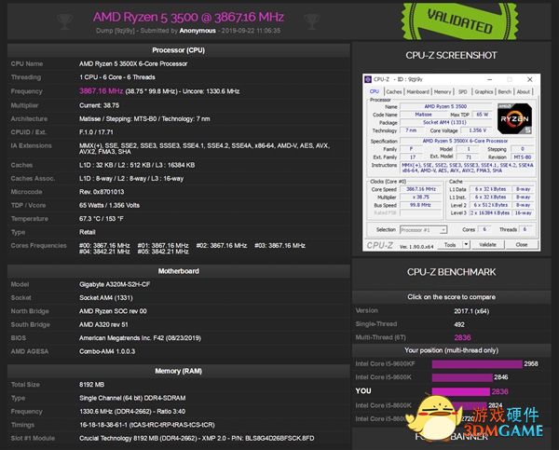Image resolution: width=559 pixels, height=450 pixels.
Task: Click the Ryzen 5 logo in the CPU-Z screenshot
Action: coord(515,118)
